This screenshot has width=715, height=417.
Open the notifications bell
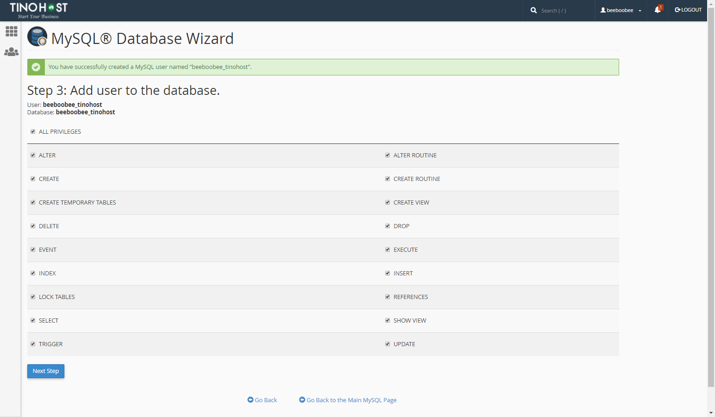(658, 9)
